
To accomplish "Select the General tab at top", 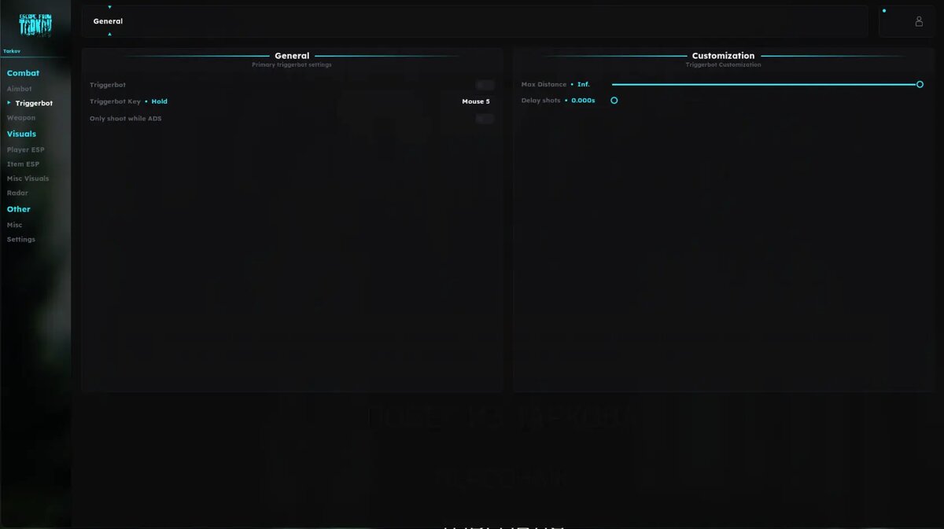I will coord(108,21).
